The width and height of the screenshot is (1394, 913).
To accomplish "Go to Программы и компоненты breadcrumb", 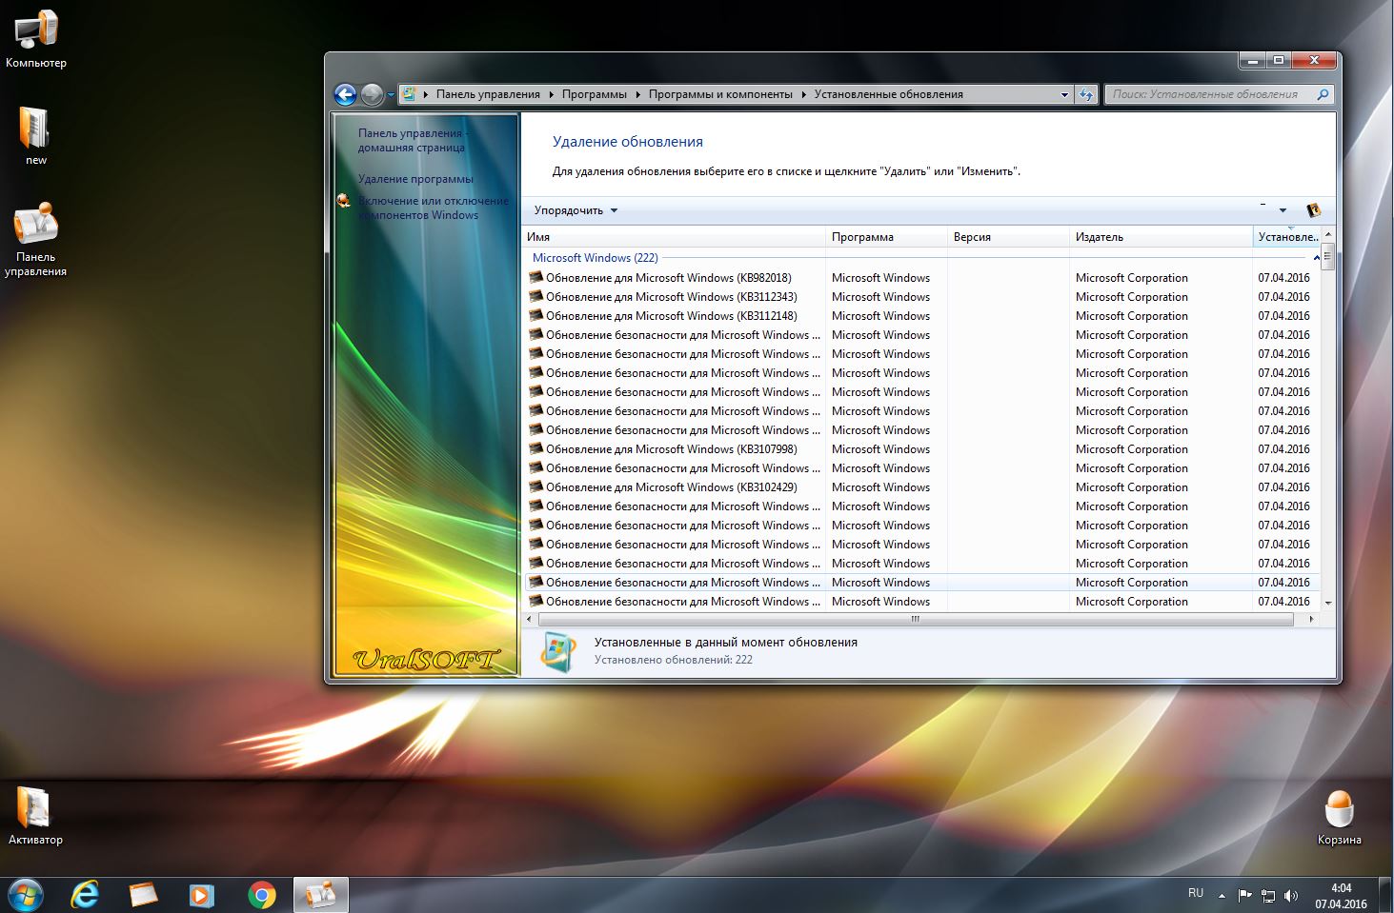I will 720,94.
